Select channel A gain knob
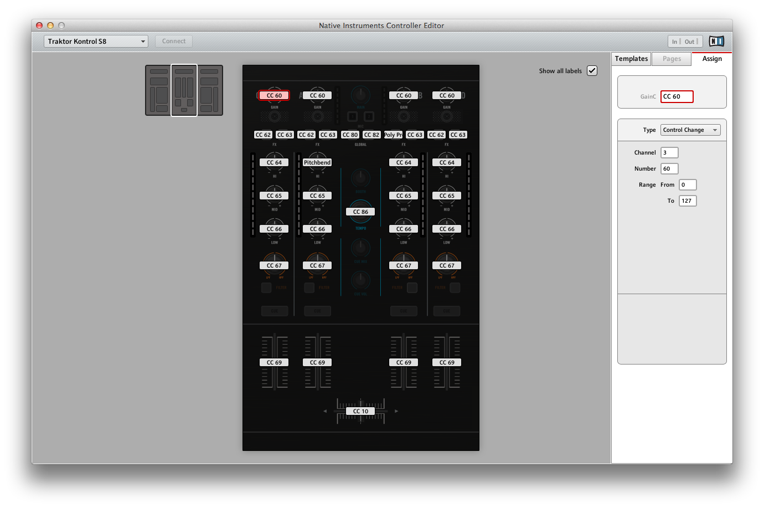Image resolution: width=764 pixels, height=508 pixels. tap(317, 95)
